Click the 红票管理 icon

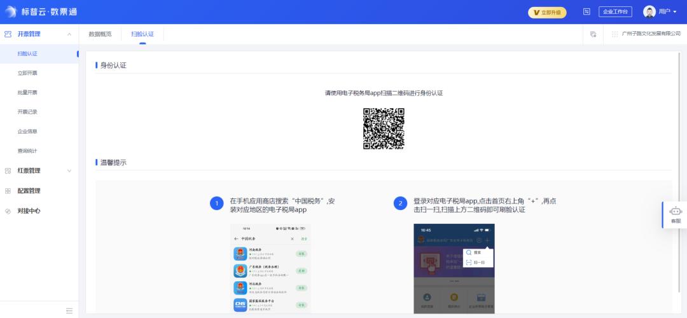pyautogui.click(x=8, y=171)
